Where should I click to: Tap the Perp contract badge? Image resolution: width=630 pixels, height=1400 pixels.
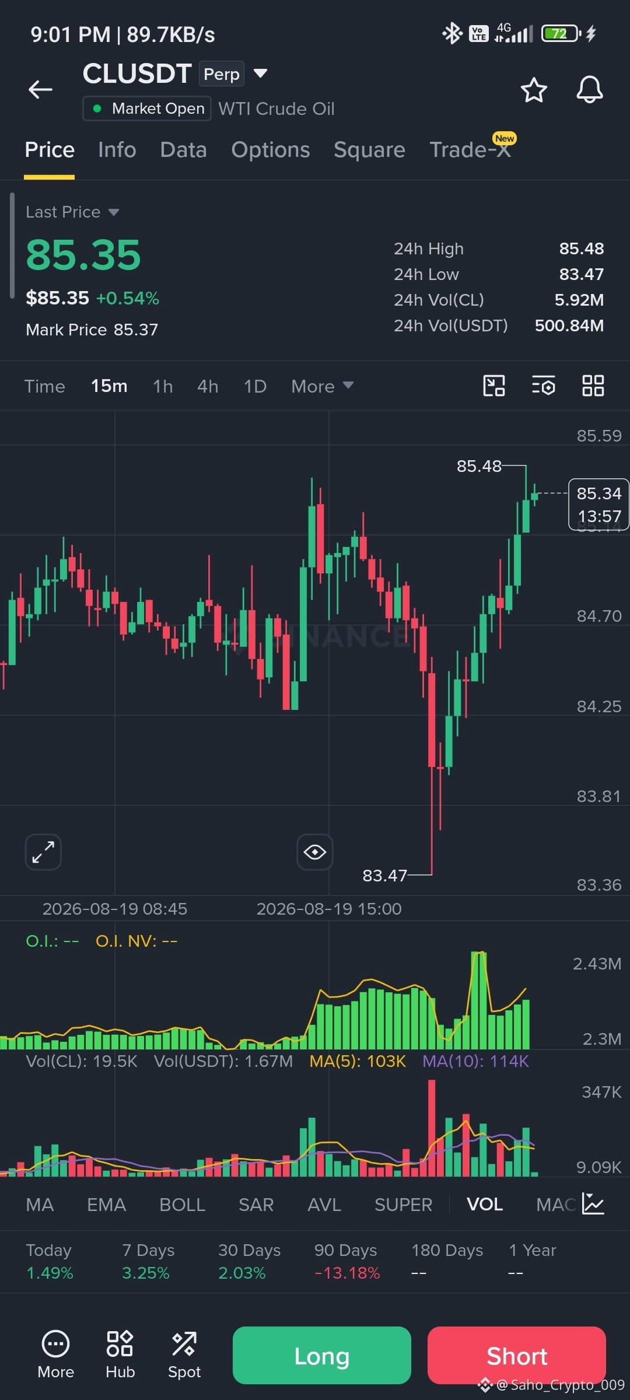[x=222, y=74]
